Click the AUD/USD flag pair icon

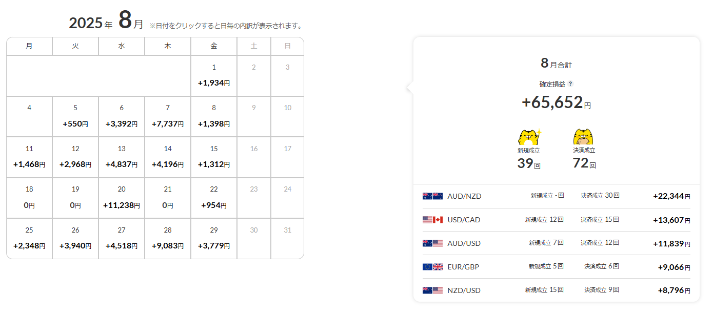coord(432,243)
